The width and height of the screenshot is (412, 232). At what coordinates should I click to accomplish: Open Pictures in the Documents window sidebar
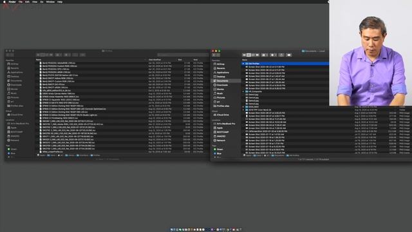click(x=220, y=98)
